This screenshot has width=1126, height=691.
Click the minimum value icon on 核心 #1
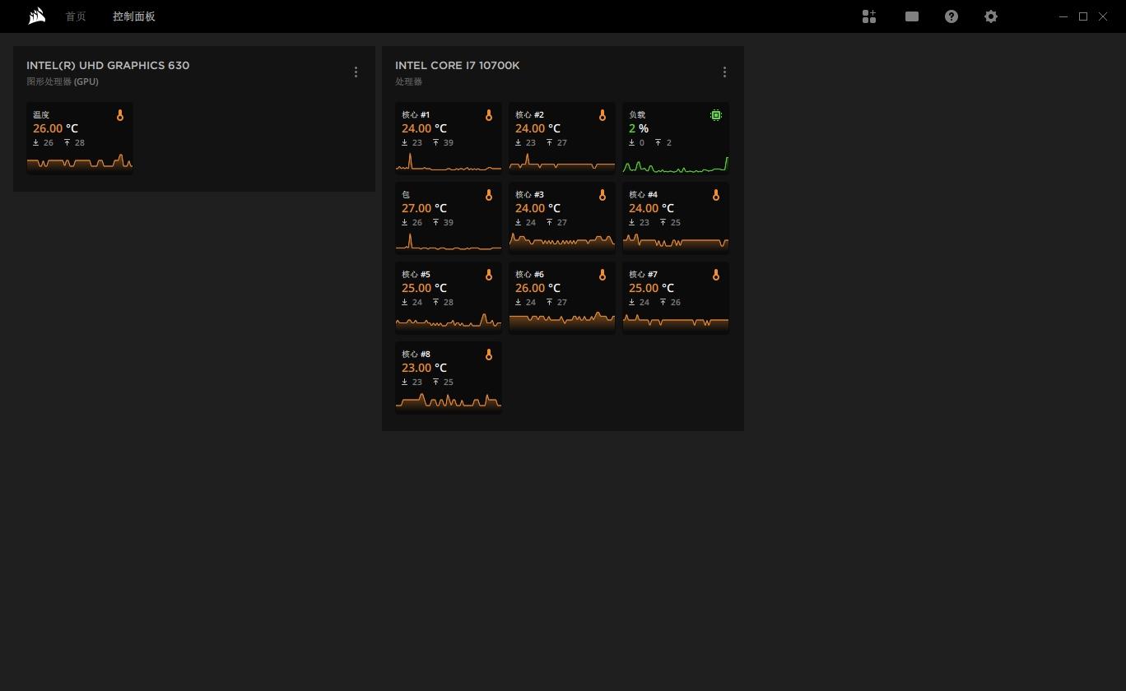405,142
